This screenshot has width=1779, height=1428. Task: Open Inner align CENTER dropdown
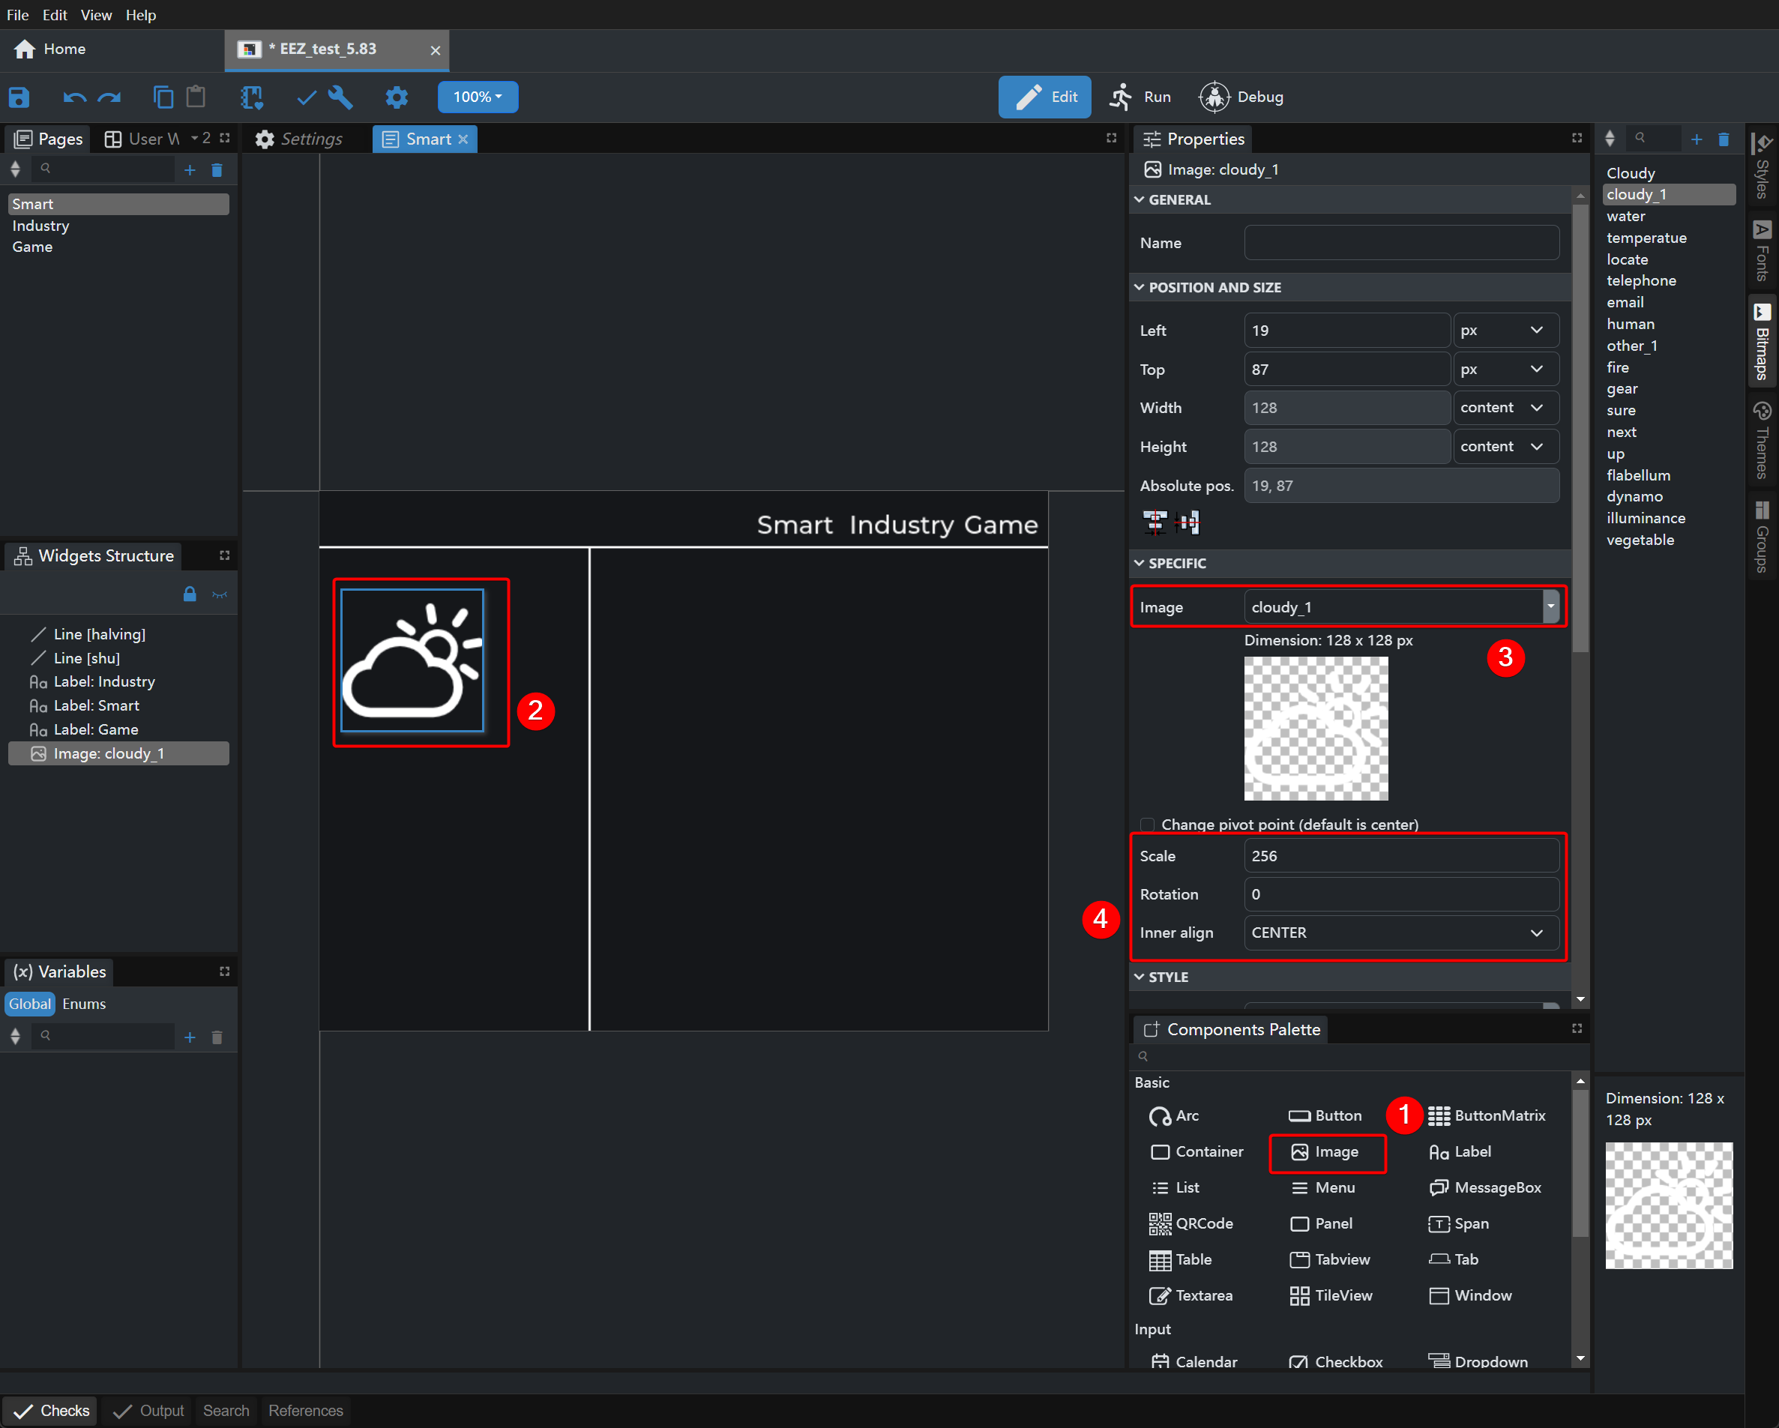(x=1400, y=933)
